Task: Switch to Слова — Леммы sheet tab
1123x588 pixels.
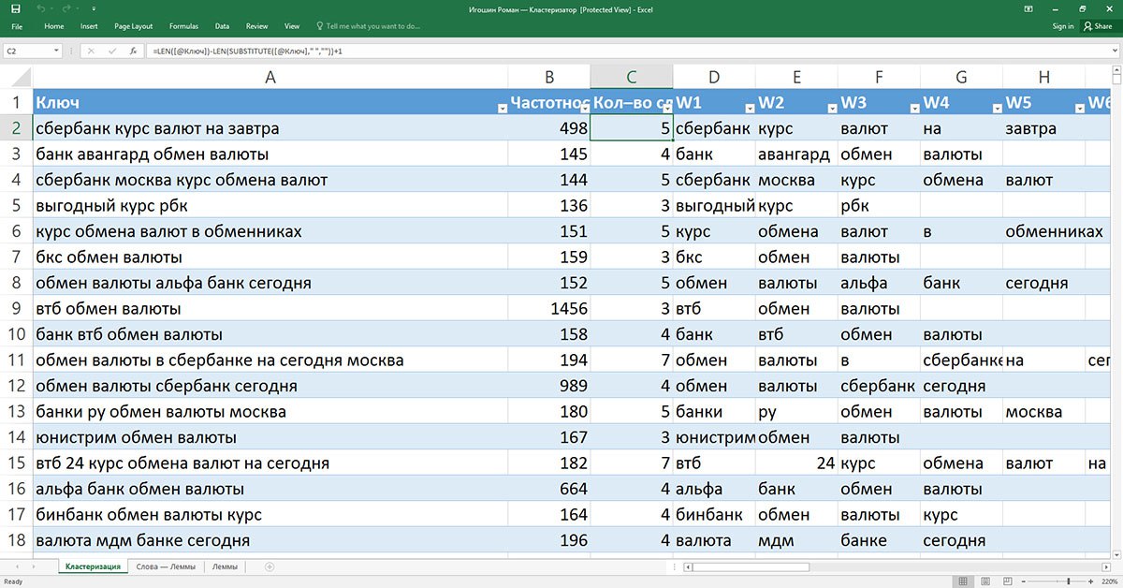Action: [166, 566]
